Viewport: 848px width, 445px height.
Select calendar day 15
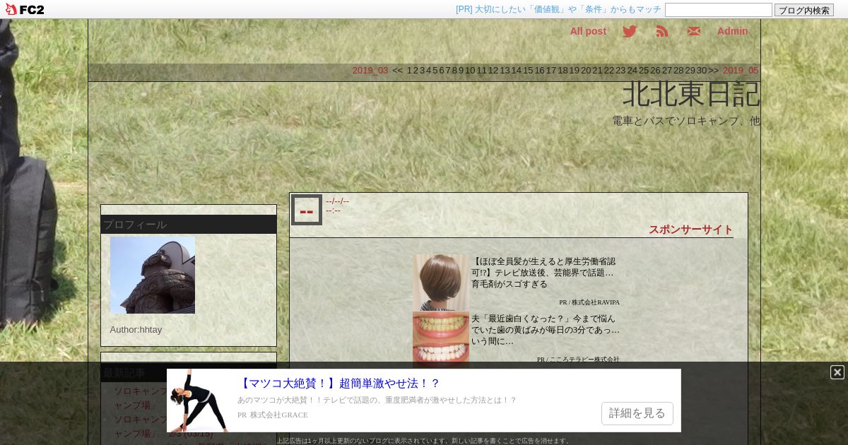coord(528,71)
